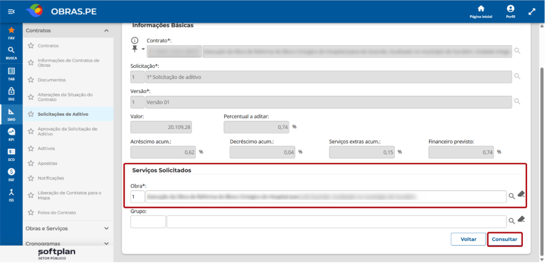
Task: Clear the Obra field with eraser icon
Action: pyautogui.click(x=521, y=194)
